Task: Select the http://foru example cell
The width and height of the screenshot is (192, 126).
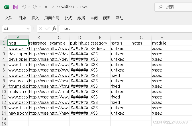Action: (59, 86)
